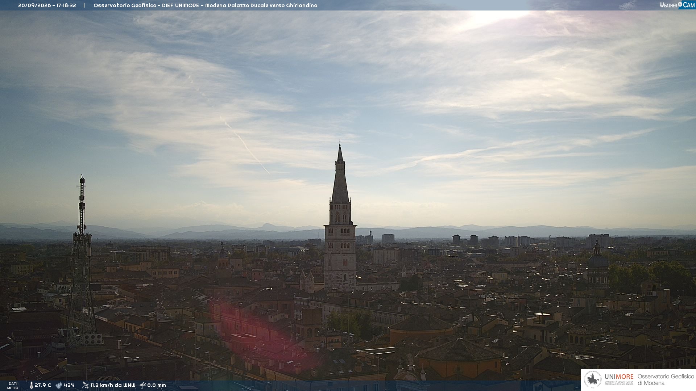Click the 0.0 mm rainfall value
The image size is (696, 391).
157,385
